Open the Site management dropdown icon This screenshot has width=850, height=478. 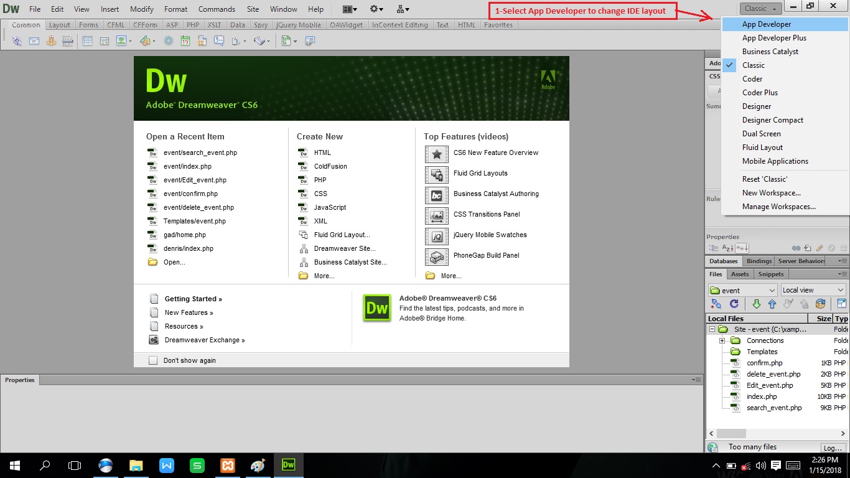[403, 9]
